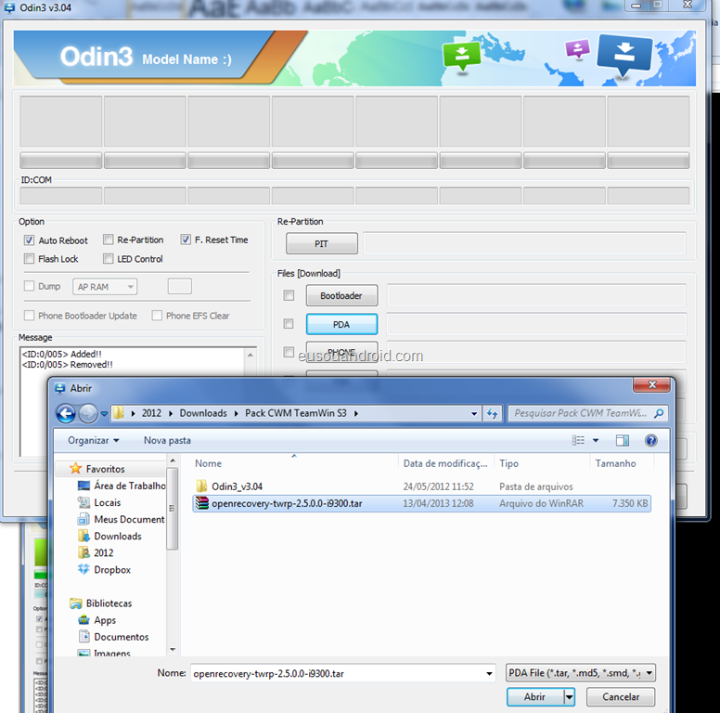Open the AP RAM dropdown
The width and height of the screenshot is (720, 713).
click(105, 287)
